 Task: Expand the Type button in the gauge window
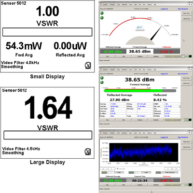point(108,56)
